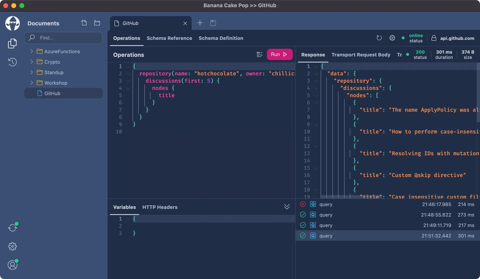Close the GitHub document tab
Viewport: 480px width, 279px height.
click(x=185, y=23)
